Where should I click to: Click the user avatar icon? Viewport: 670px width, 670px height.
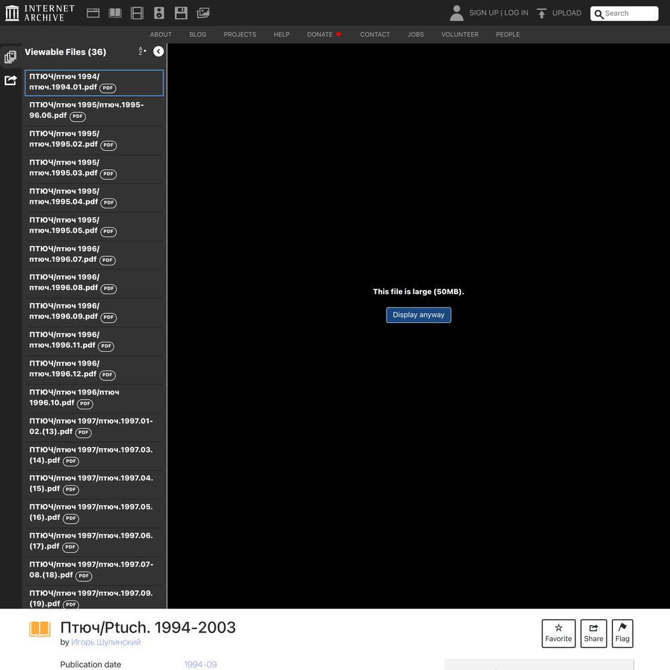[457, 13]
